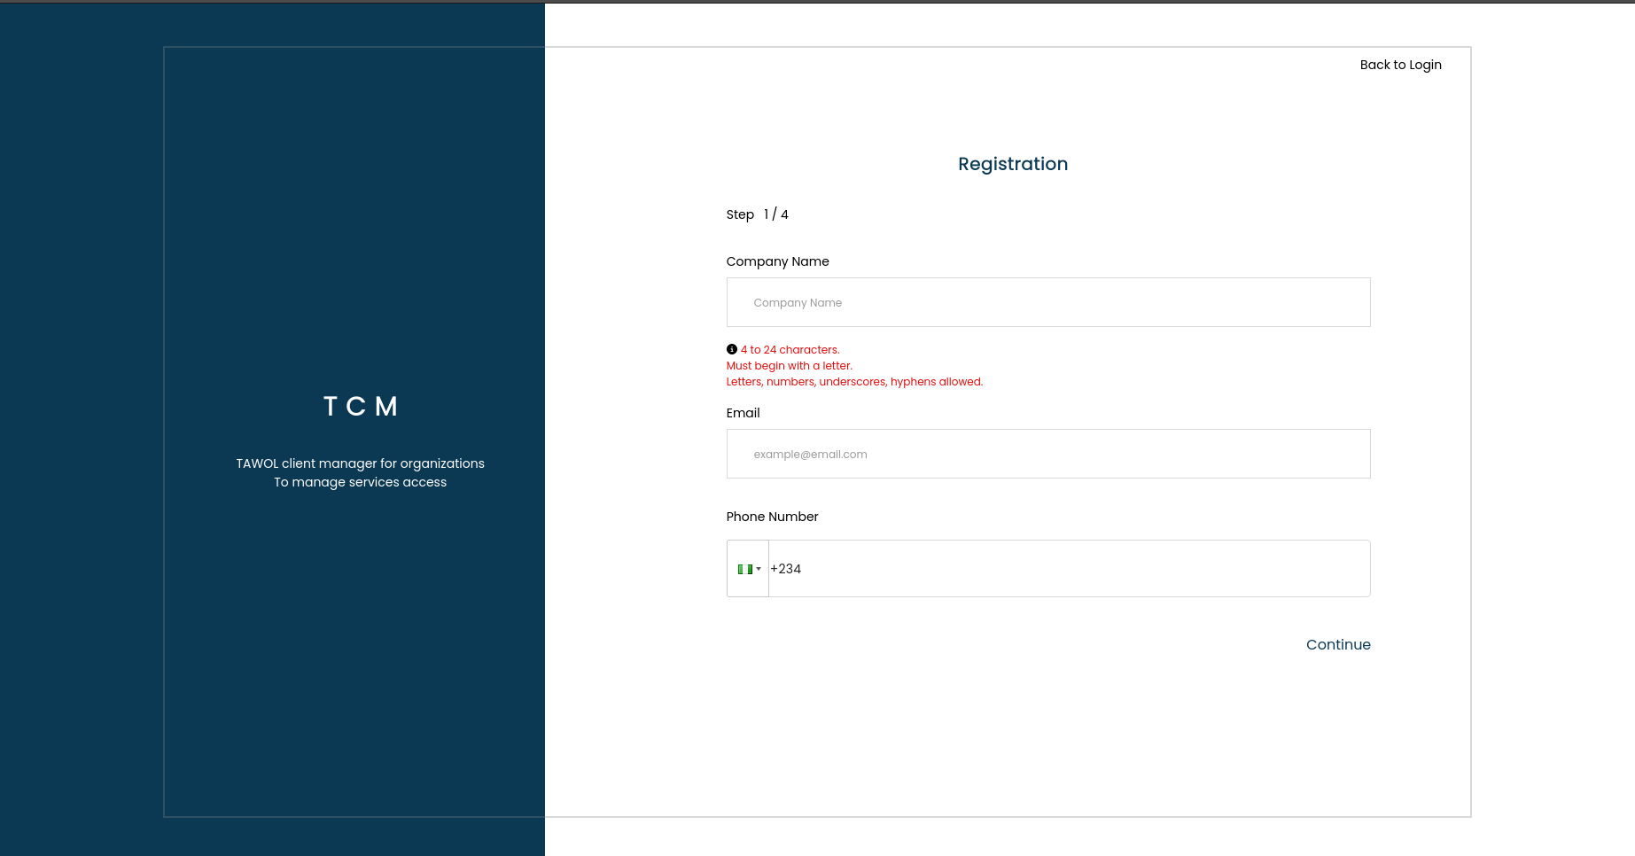Image resolution: width=1635 pixels, height=856 pixels.
Task: Open the country flag code dropdown
Action: (748, 569)
